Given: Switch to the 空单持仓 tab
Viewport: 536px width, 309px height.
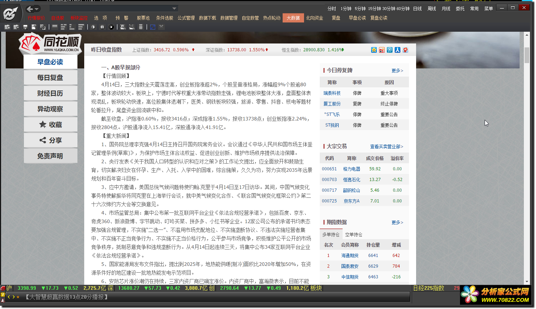Looking at the screenshot, I should point(354,235).
